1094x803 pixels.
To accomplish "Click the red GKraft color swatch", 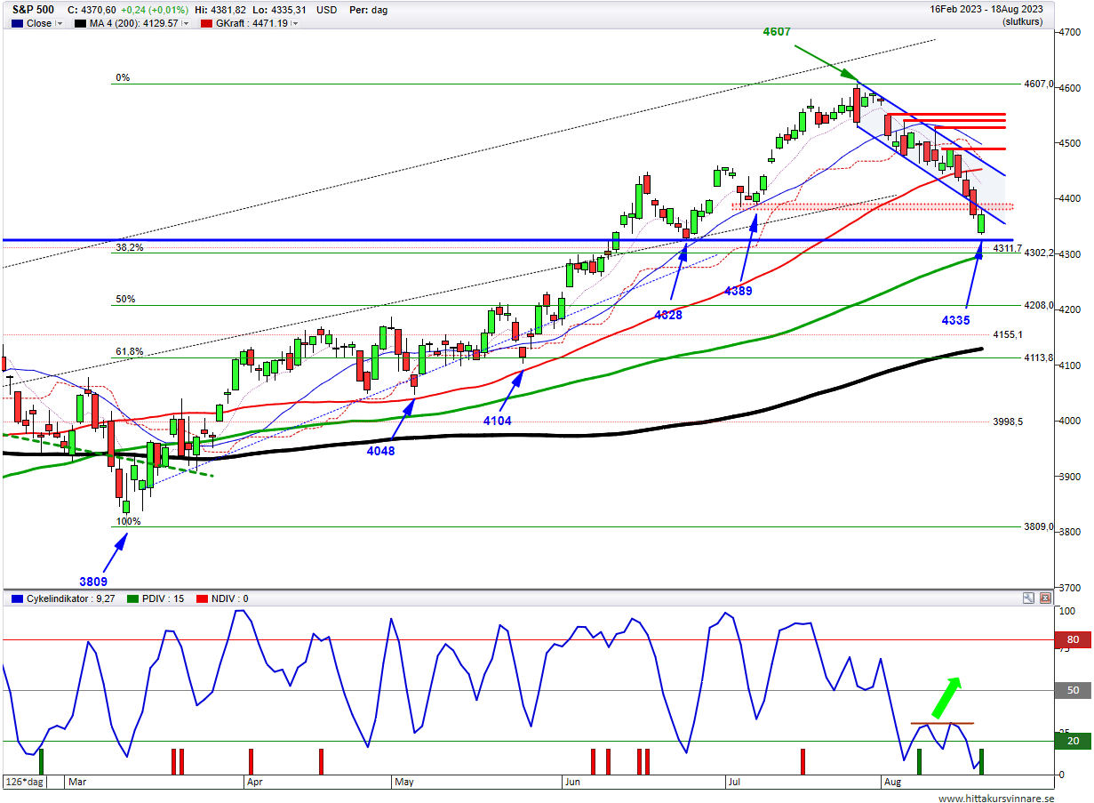I will 205,24.
